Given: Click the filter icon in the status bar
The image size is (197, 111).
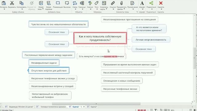Looking at the screenshot, I should click(156, 110).
